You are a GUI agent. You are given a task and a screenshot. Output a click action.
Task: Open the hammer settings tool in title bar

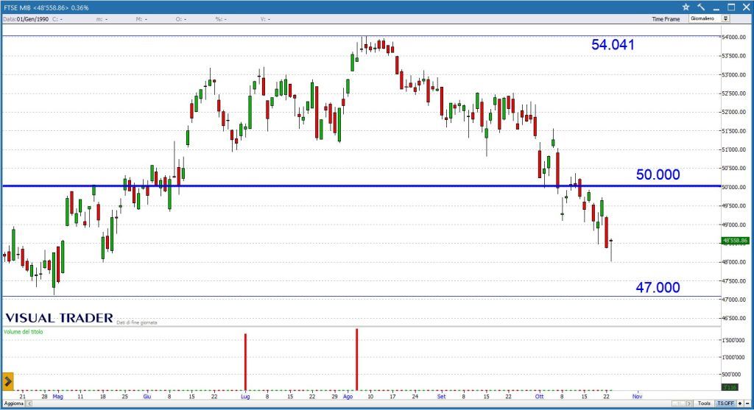(x=701, y=7)
